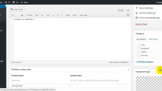The height and width of the screenshot is (91, 162).
Task: Insert a ul list tag
Action: tap(53, 15)
